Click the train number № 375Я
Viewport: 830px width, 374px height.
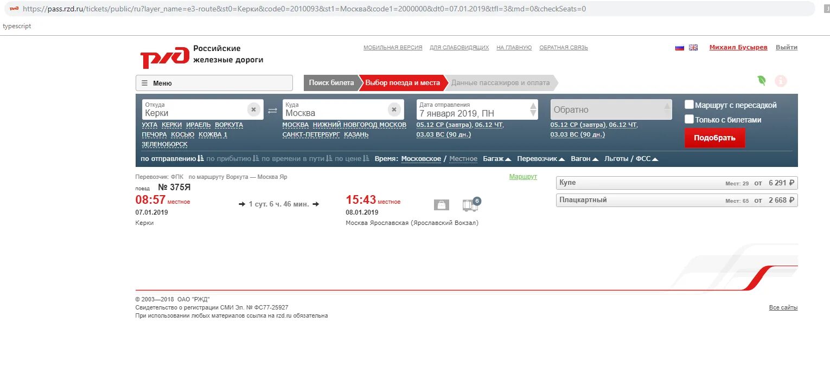174,188
